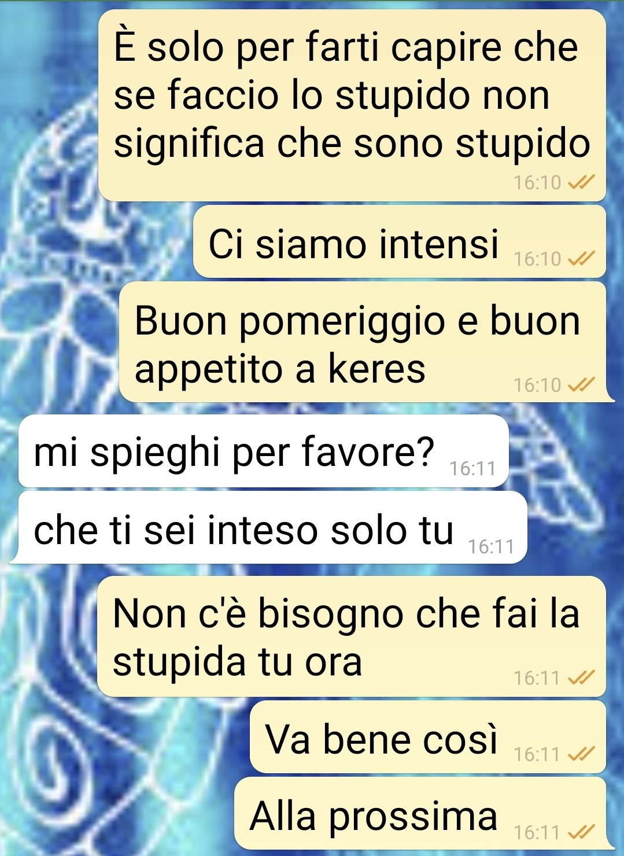Tap the 16:10 timestamp on first long message
The image size is (624, 856).
pos(537,183)
